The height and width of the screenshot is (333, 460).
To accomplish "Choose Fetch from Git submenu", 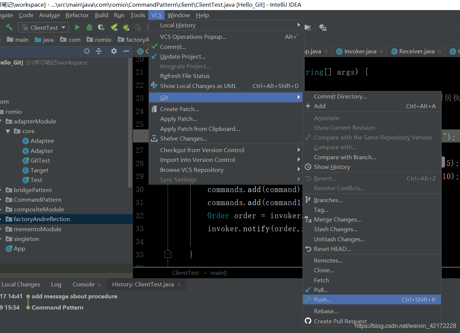I will click(x=372, y=280).
